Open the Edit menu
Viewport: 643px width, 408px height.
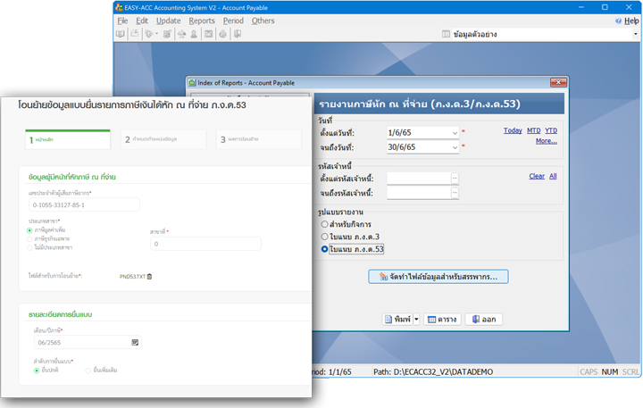[x=142, y=21]
